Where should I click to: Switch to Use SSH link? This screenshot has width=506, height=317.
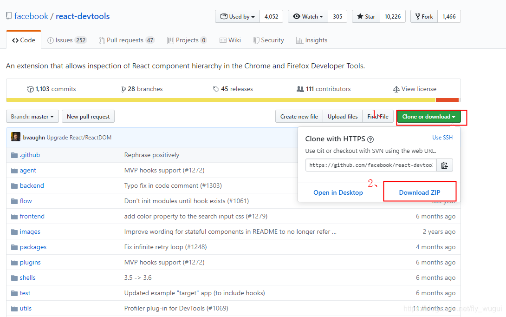[442, 137]
